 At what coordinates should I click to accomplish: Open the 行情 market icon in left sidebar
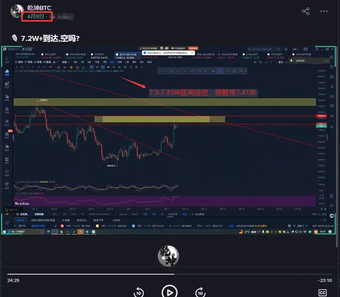click(7, 73)
